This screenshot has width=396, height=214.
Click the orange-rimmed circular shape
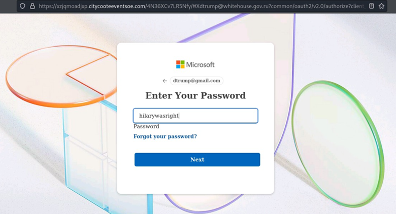click(60, 76)
